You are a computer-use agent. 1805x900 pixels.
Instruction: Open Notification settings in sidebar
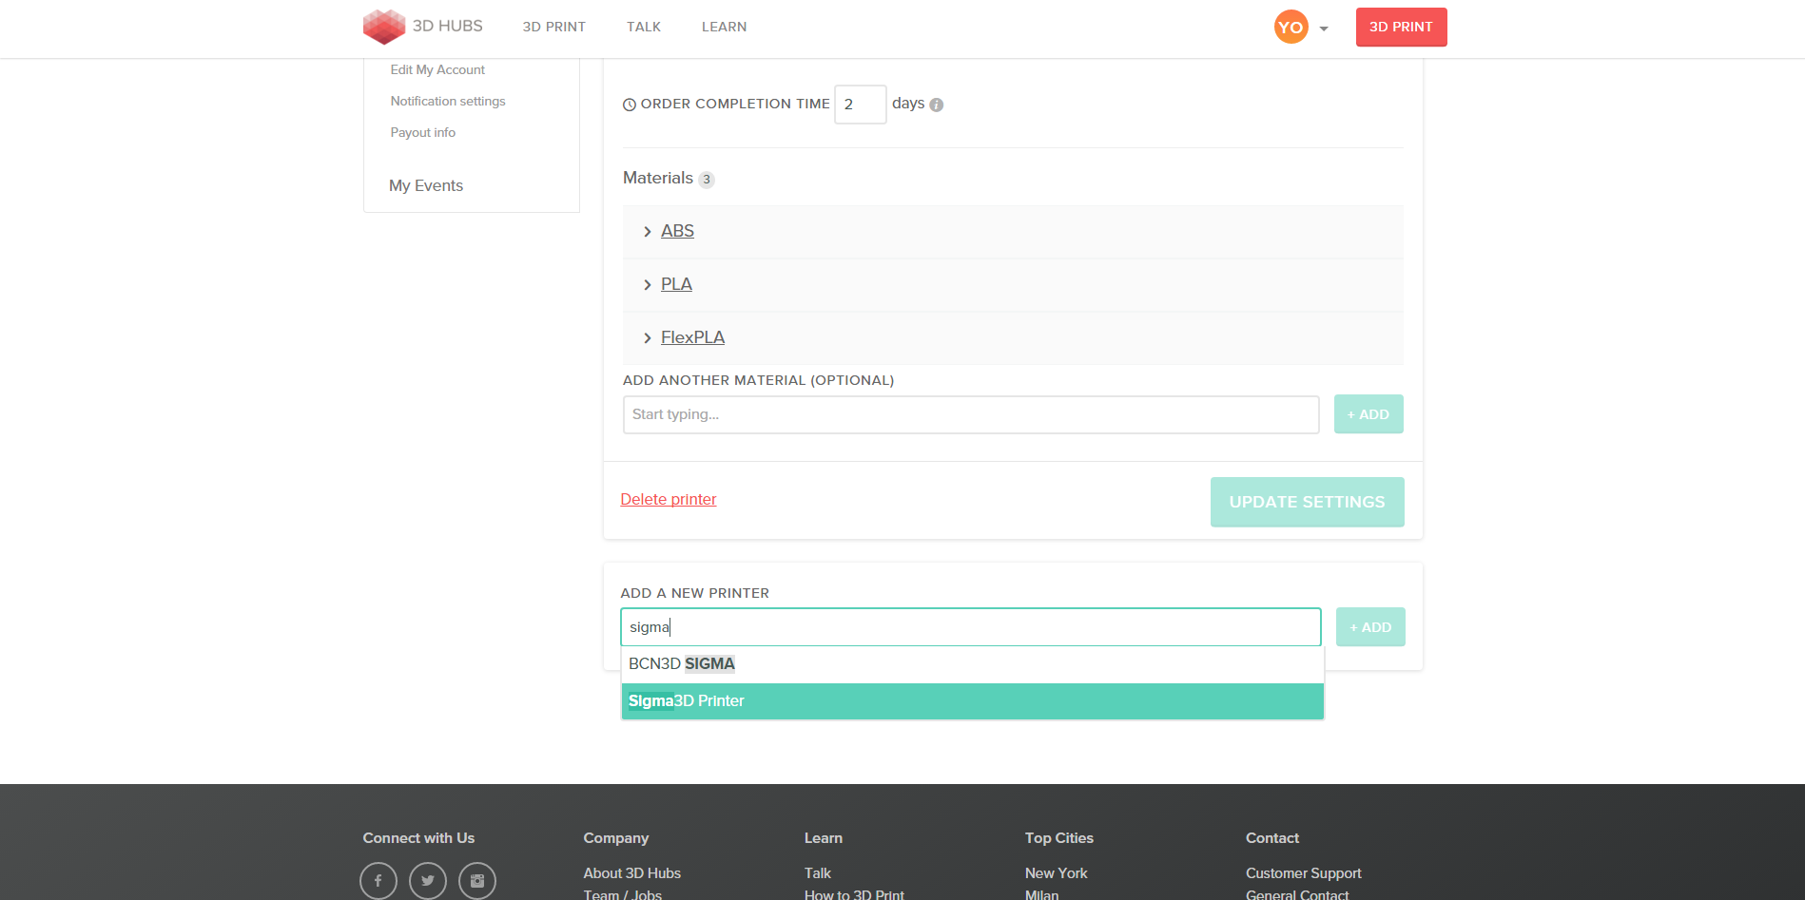click(448, 101)
